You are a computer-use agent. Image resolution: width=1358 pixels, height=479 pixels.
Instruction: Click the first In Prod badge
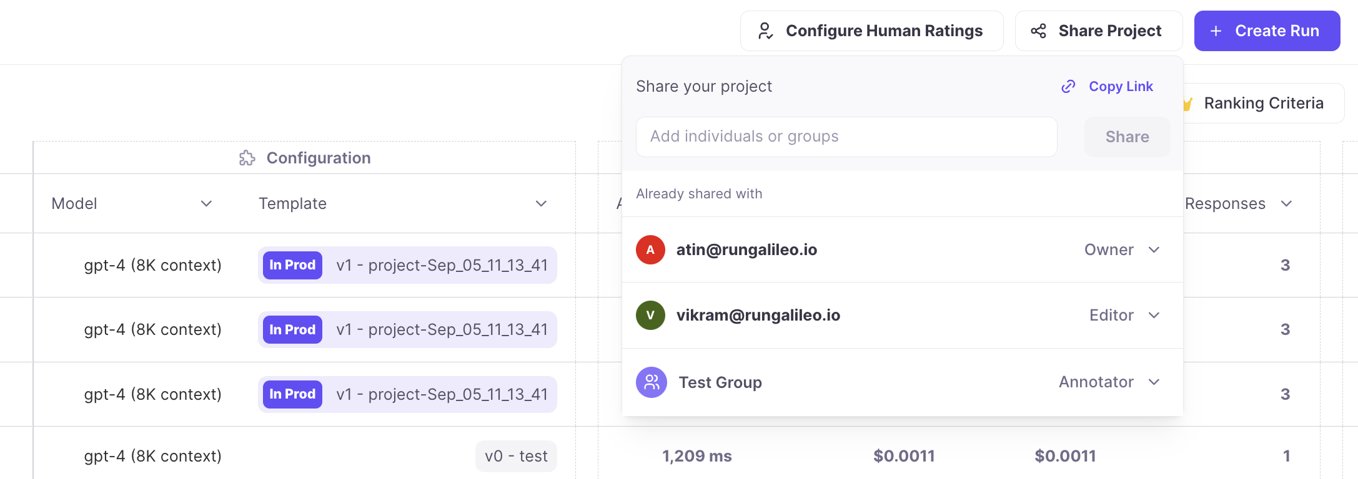292,265
